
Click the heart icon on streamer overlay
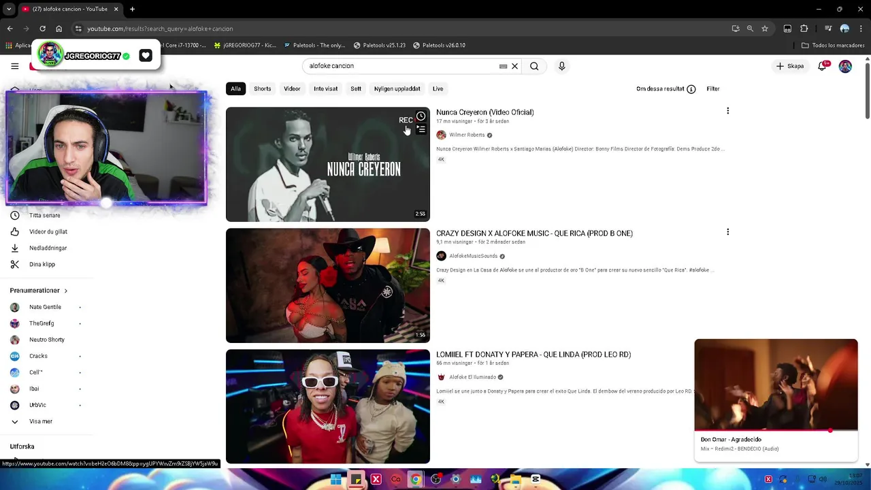pyautogui.click(x=146, y=56)
